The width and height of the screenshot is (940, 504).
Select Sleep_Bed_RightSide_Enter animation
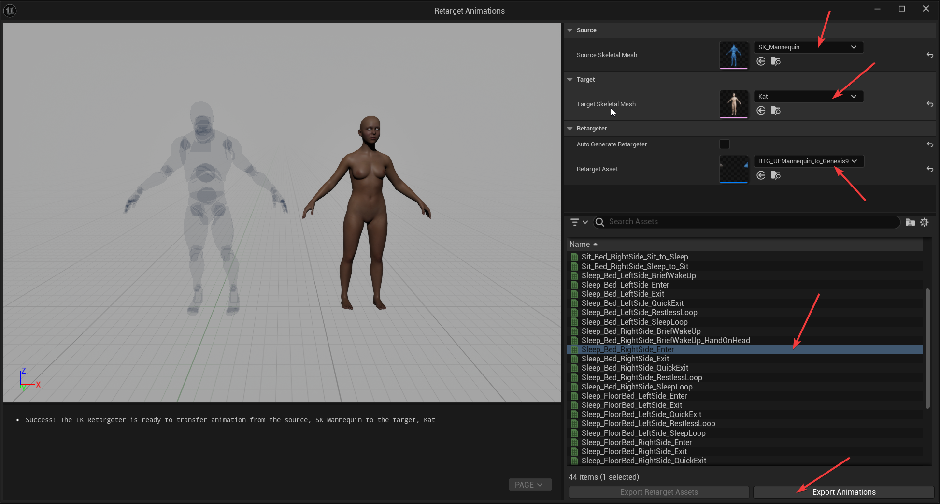[745, 349]
